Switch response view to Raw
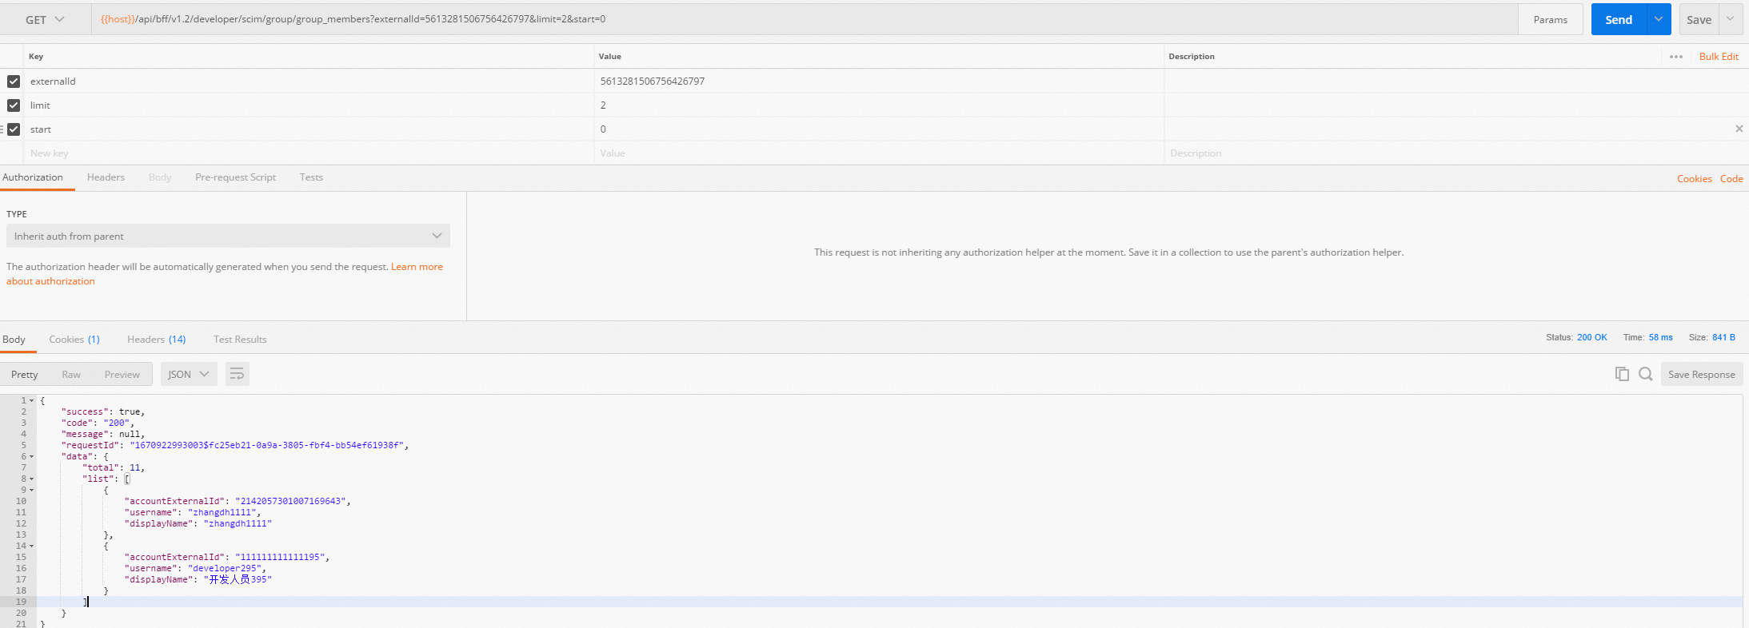Viewport: 1749px width, 628px height. click(x=71, y=375)
